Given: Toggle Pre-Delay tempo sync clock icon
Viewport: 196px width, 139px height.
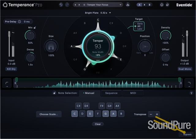Looking at the screenshot, I should click(20, 22).
